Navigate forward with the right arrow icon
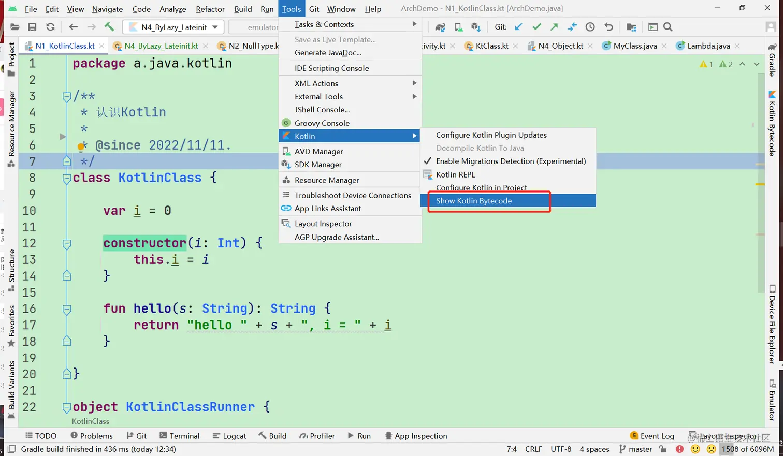This screenshot has height=456, width=783. click(x=91, y=27)
